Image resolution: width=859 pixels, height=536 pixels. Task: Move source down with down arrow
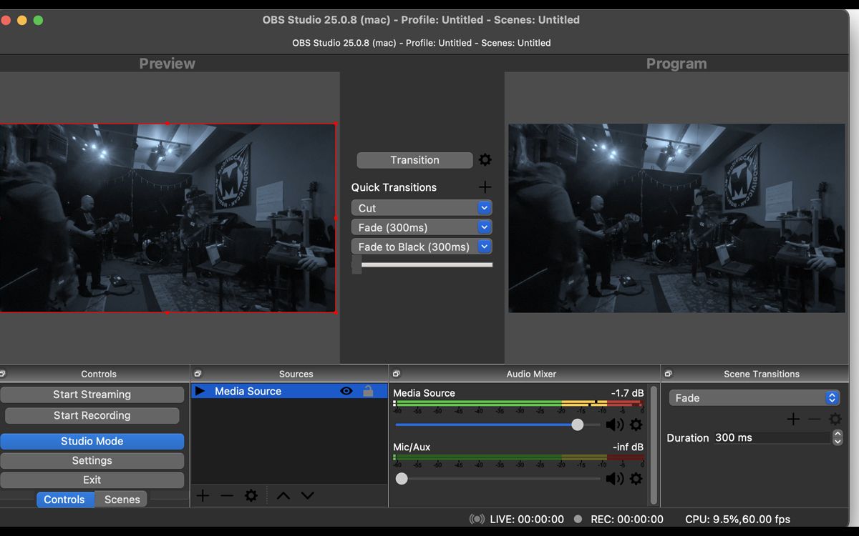pyautogui.click(x=307, y=495)
